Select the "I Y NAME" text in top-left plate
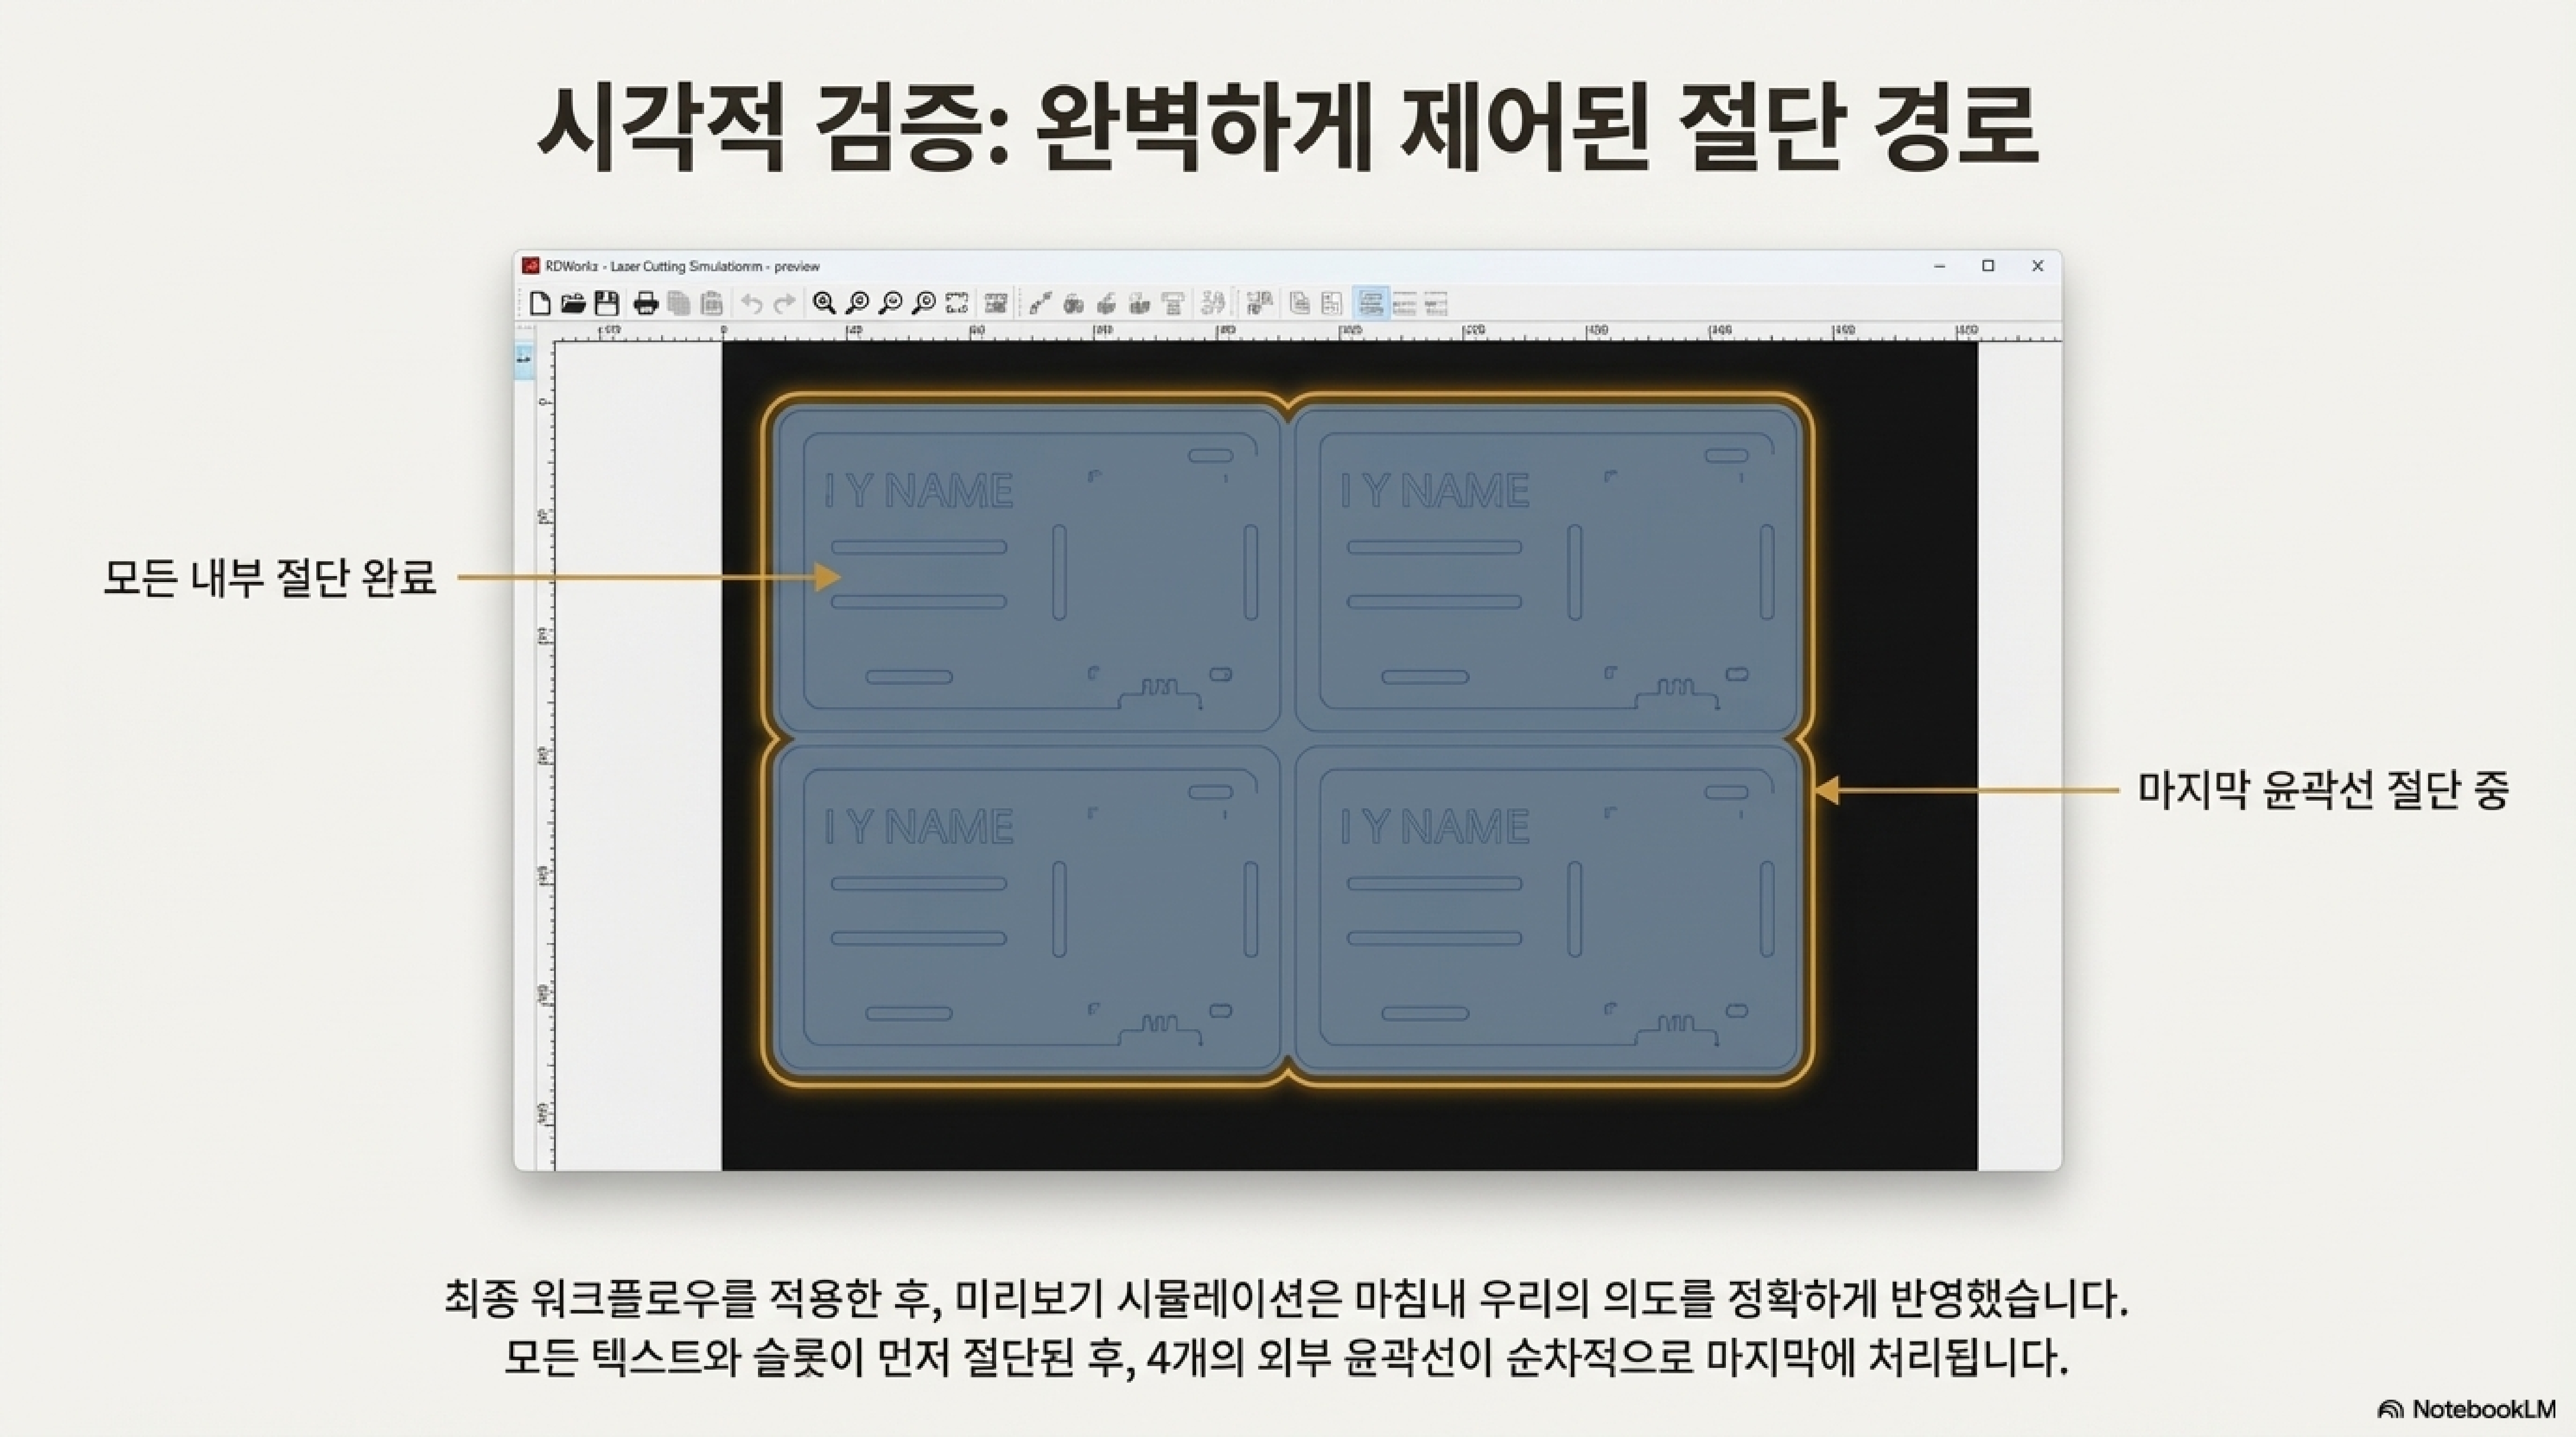The height and width of the screenshot is (1437, 2576). click(x=918, y=491)
